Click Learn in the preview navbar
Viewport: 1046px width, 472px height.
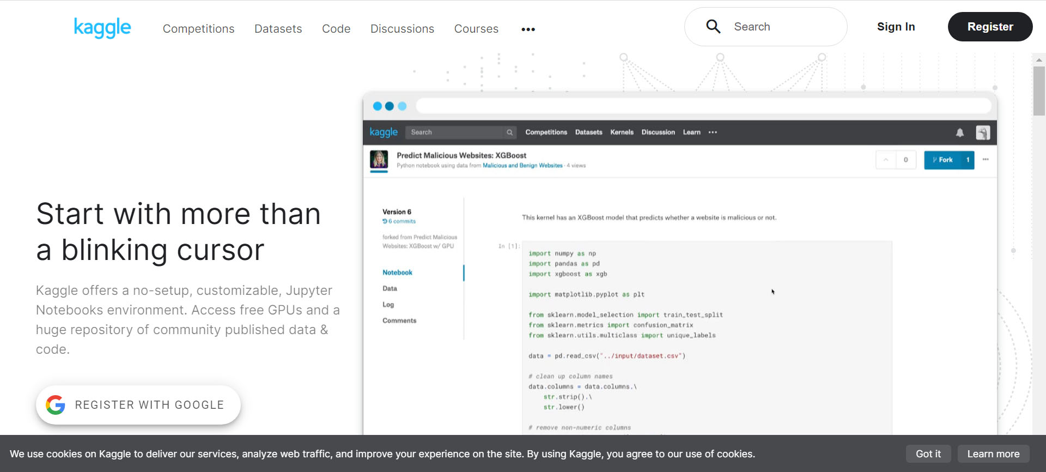pyautogui.click(x=692, y=132)
